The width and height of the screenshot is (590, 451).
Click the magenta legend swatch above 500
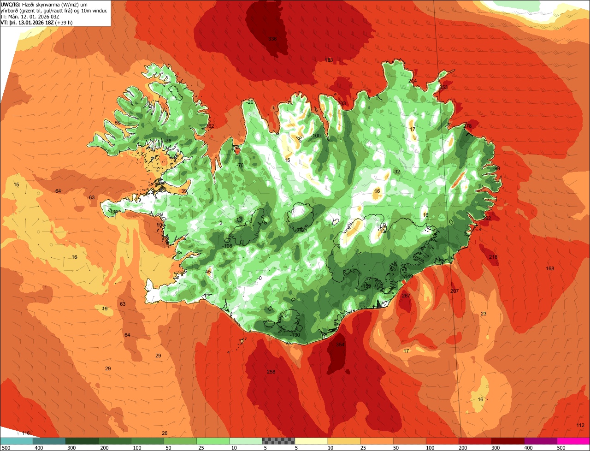click(x=573, y=441)
